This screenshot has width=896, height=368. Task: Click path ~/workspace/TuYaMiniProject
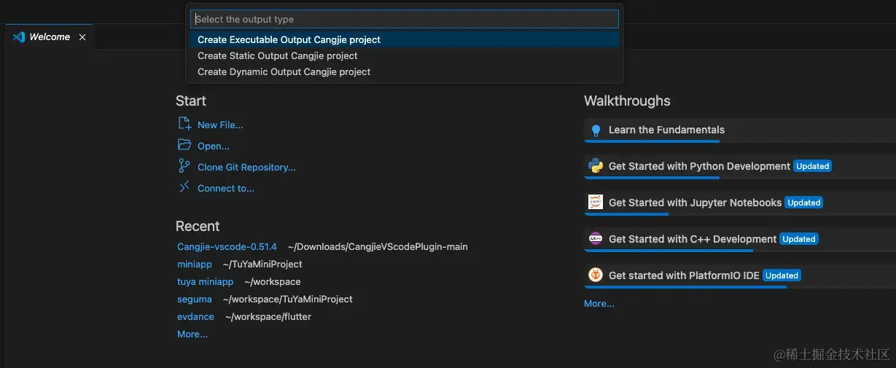[288, 300]
